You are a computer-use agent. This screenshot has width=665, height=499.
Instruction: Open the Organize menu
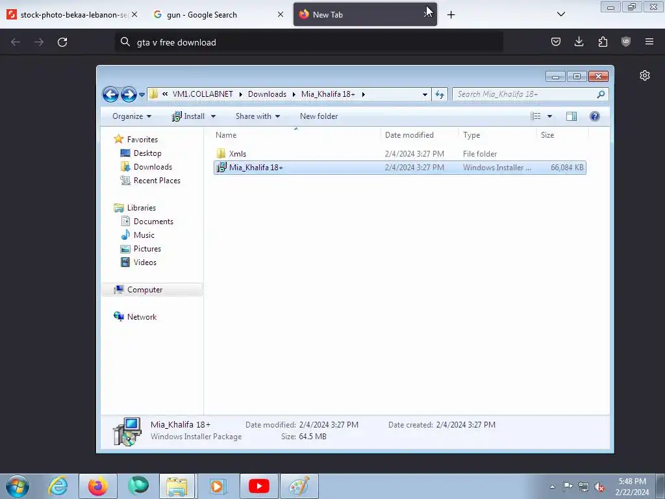[x=131, y=116]
